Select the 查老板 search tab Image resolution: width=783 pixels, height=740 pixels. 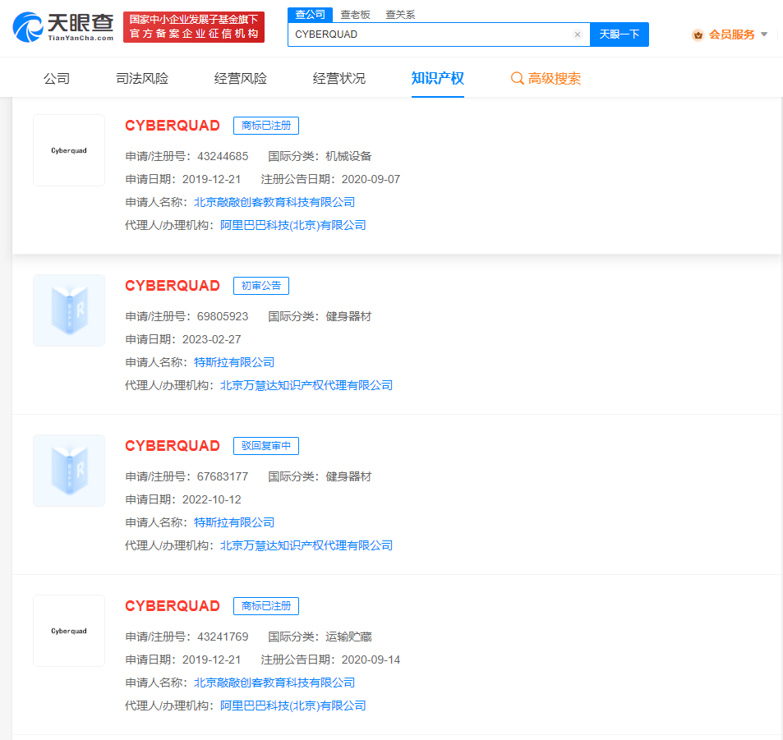(x=355, y=15)
